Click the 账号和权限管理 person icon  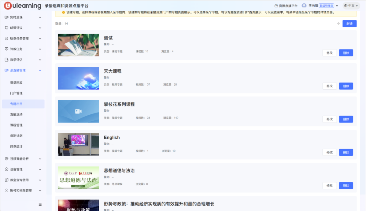[x=7, y=190]
